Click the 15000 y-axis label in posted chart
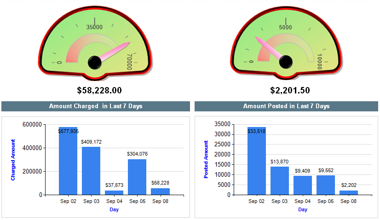 [222, 165]
